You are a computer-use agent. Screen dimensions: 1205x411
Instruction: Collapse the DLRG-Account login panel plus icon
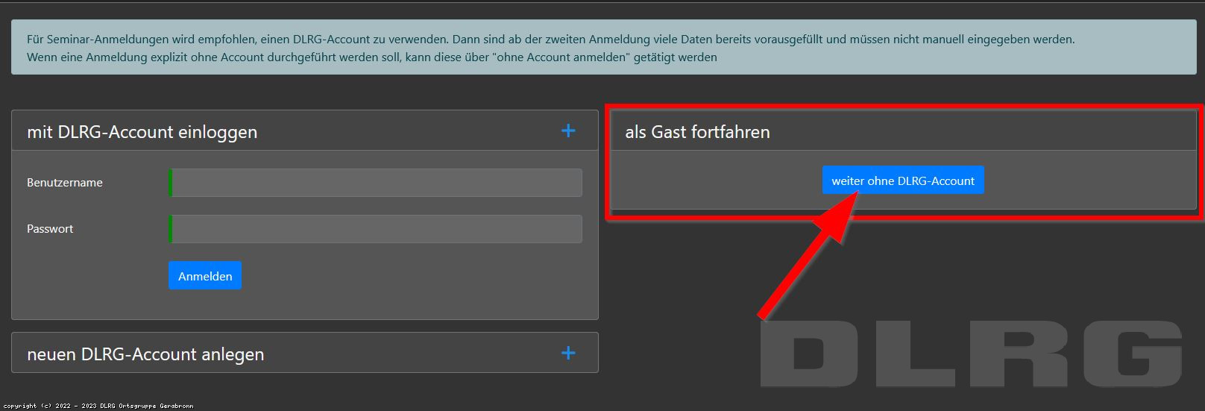[x=568, y=131]
